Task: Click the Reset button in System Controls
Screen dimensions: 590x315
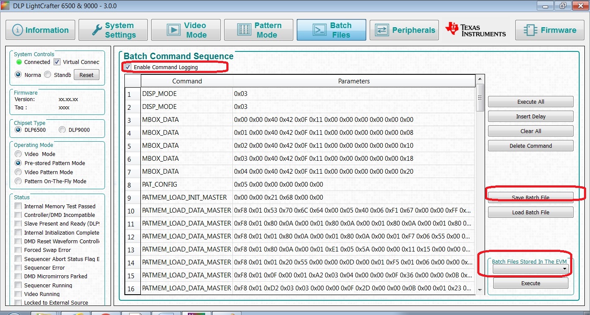Action: [x=86, y=75]
